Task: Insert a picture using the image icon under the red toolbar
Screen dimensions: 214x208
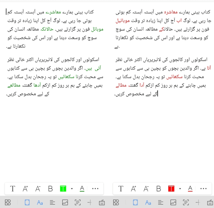Action: (x=173, y=202)
